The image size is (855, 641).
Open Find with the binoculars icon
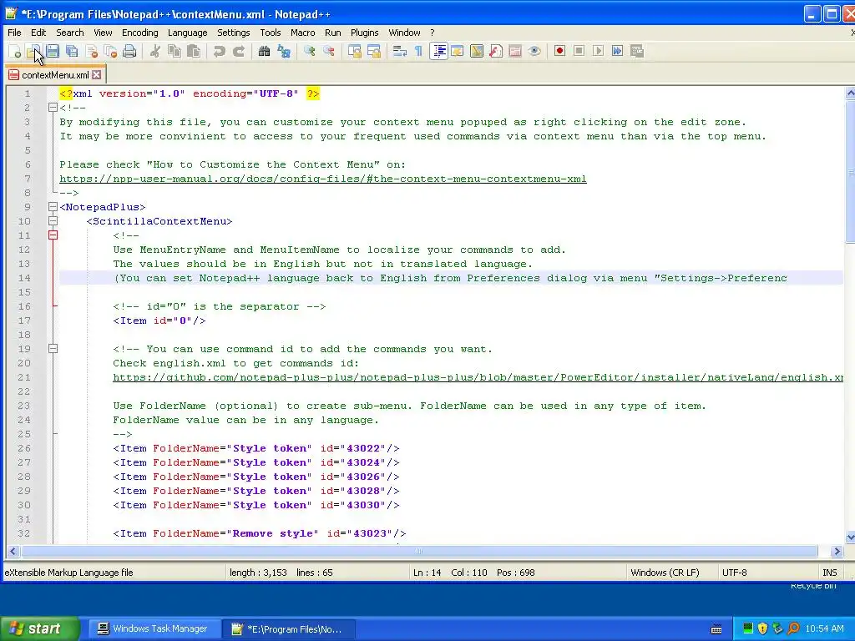(x=265, y=51)
